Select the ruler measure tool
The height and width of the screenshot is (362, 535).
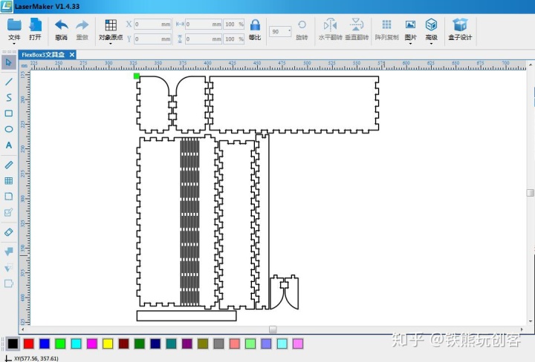coord(9,165)
